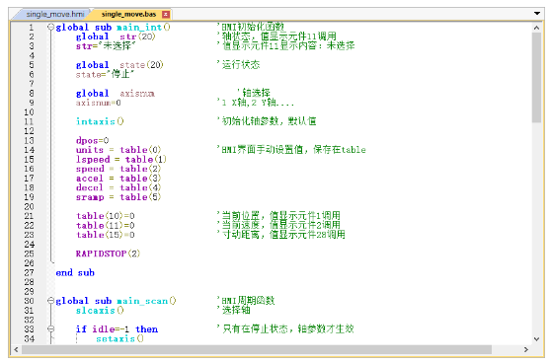550x363 pixels.
Task: Click the vertical scrollbar up arrow
Action: (x=536, y=28)
